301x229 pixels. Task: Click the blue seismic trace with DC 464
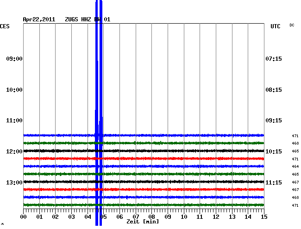[144, 166]
